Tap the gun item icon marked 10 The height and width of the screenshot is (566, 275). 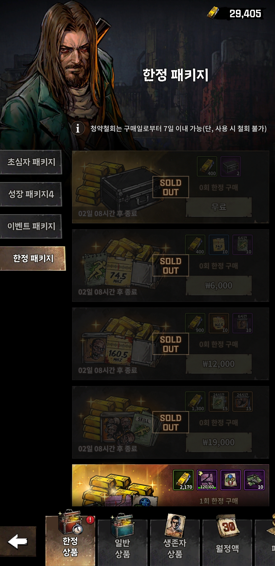click(254, 480)
